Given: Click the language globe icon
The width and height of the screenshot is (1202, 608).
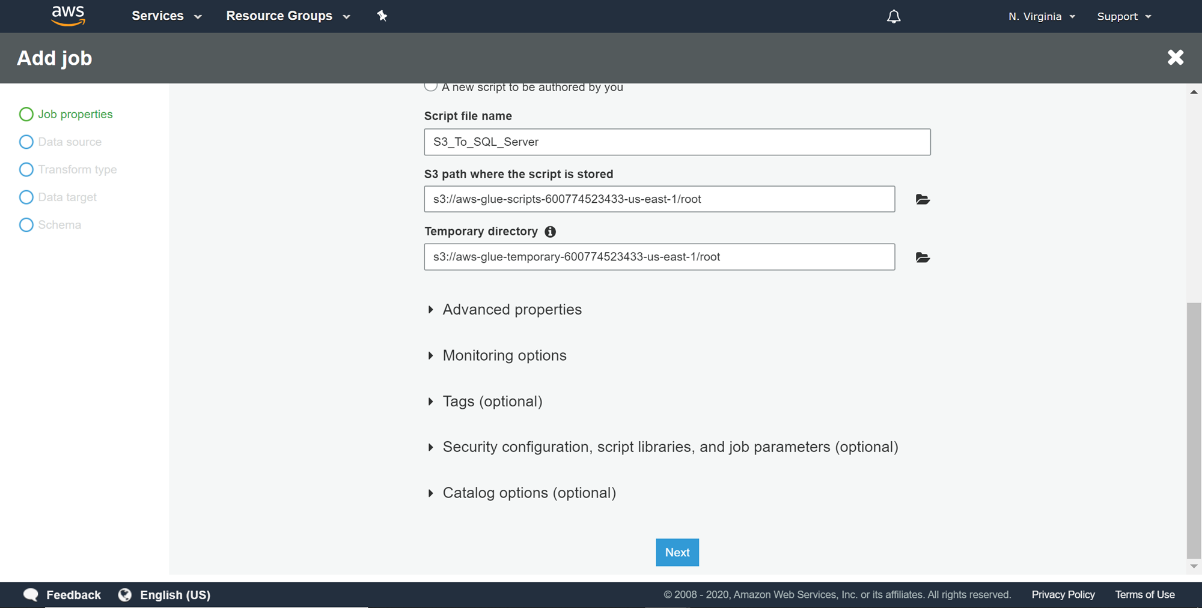Looking at the screenshot, I should coord(125,595).
